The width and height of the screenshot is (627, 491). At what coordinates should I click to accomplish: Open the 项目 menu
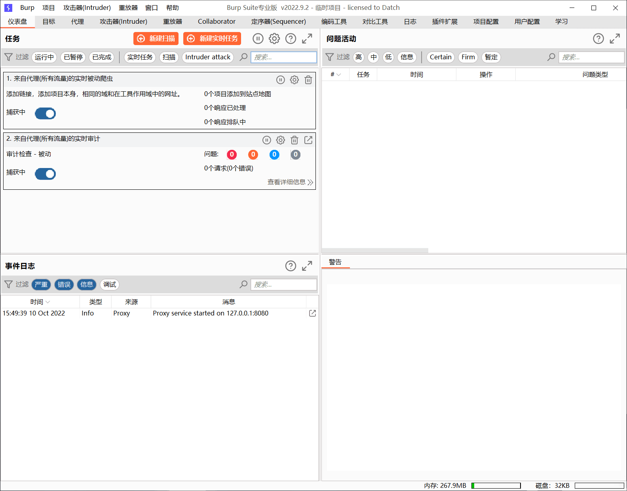pyautogui.click(x=49, y=8)
